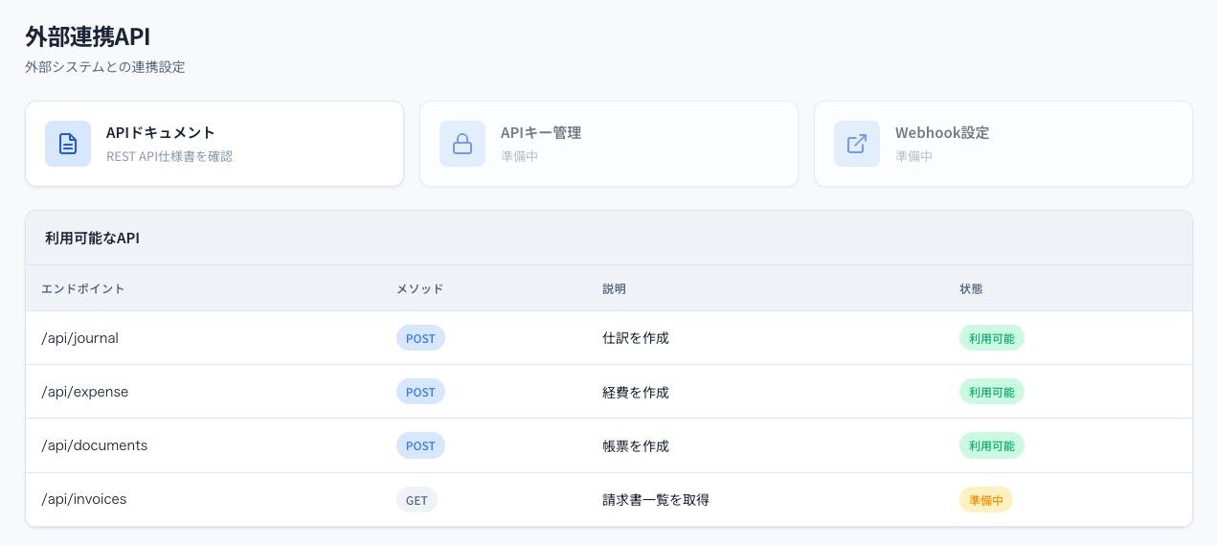Viewport: 1217px width, 546px height.
Task: Click the 説明 column header
Action: point(614,288)
